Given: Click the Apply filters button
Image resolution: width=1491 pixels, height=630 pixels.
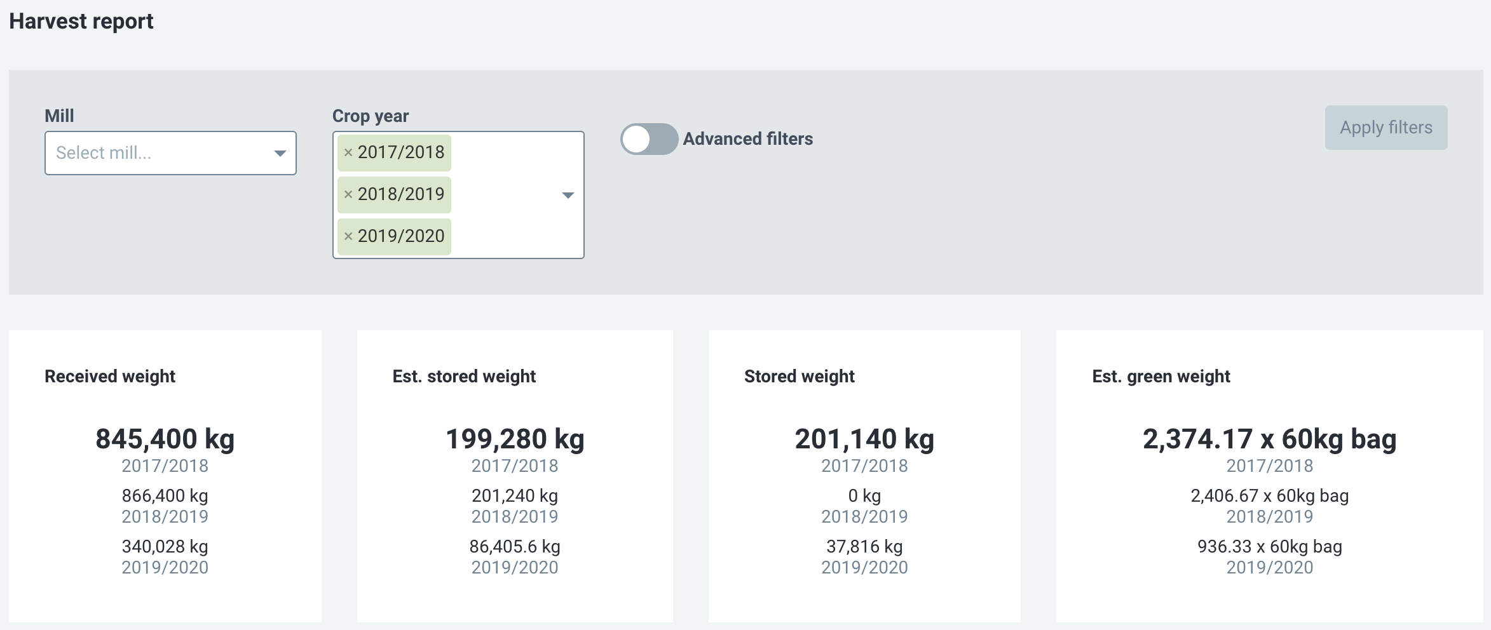Looking at the screenshot, I should [x=1386, y=128].
